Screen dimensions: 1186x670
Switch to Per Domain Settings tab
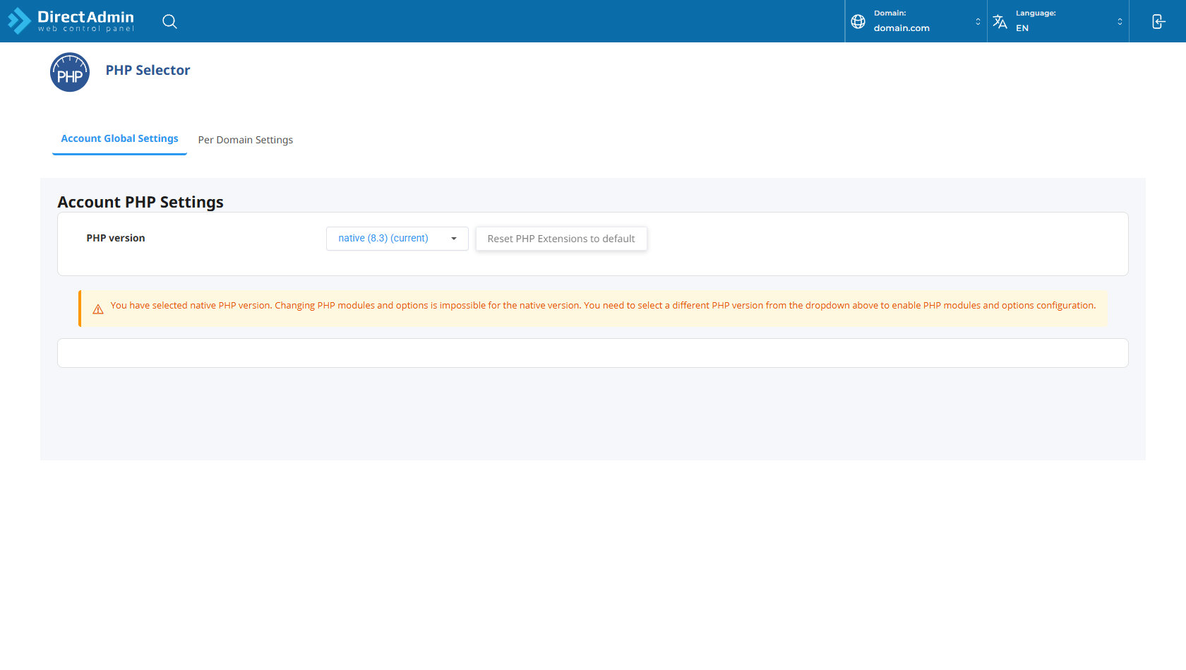click(246, 140)
